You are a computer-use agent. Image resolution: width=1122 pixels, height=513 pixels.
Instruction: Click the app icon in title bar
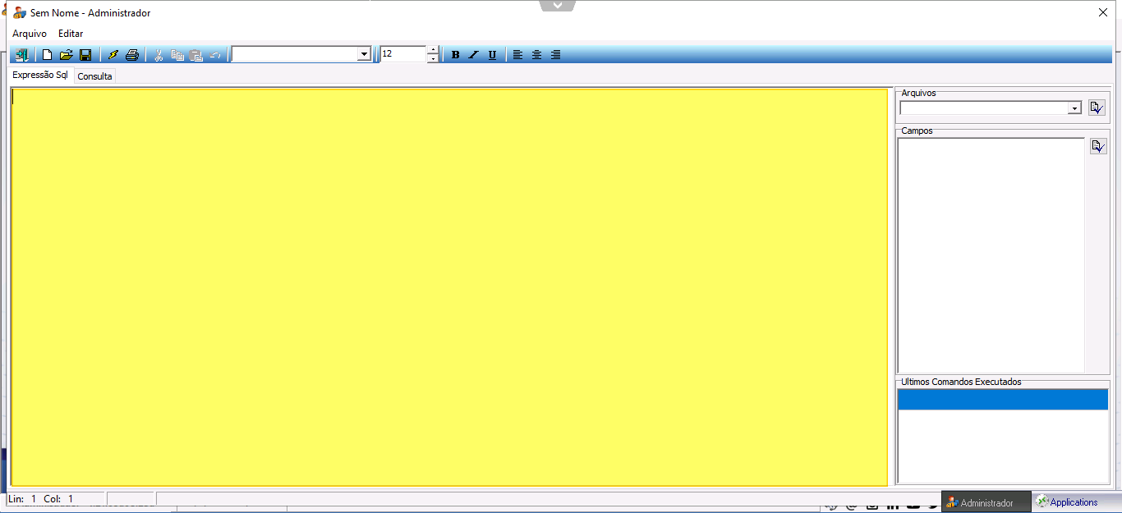point(20,13)
